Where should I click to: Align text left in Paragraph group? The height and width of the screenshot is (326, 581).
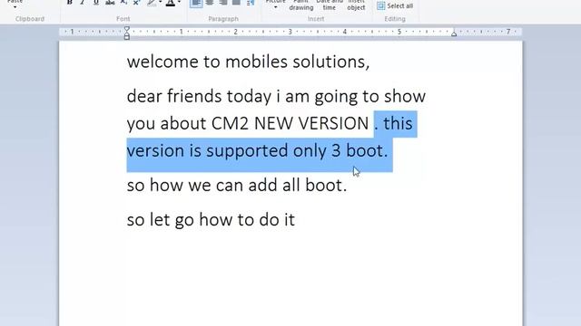click(196, 3)
